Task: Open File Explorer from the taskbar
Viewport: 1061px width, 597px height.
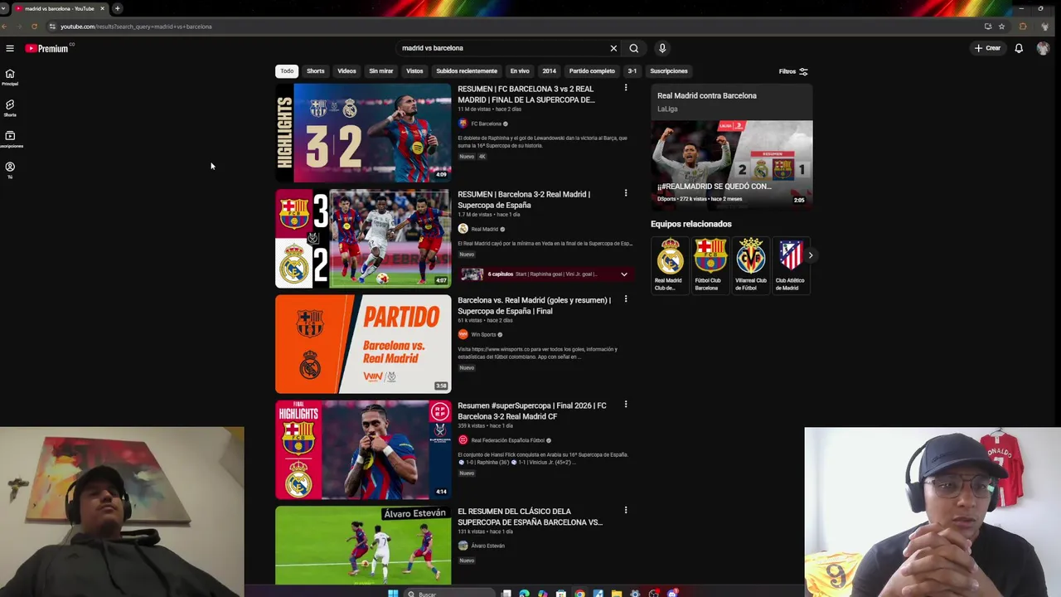Action: [616, 593]
